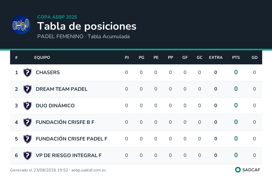
Task: Select the PTS column header
Action: (236, 58)
